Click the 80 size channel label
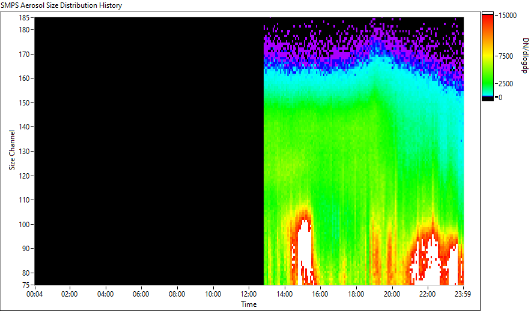This screenshot has width=531, height=311. [x=26, y=273]
